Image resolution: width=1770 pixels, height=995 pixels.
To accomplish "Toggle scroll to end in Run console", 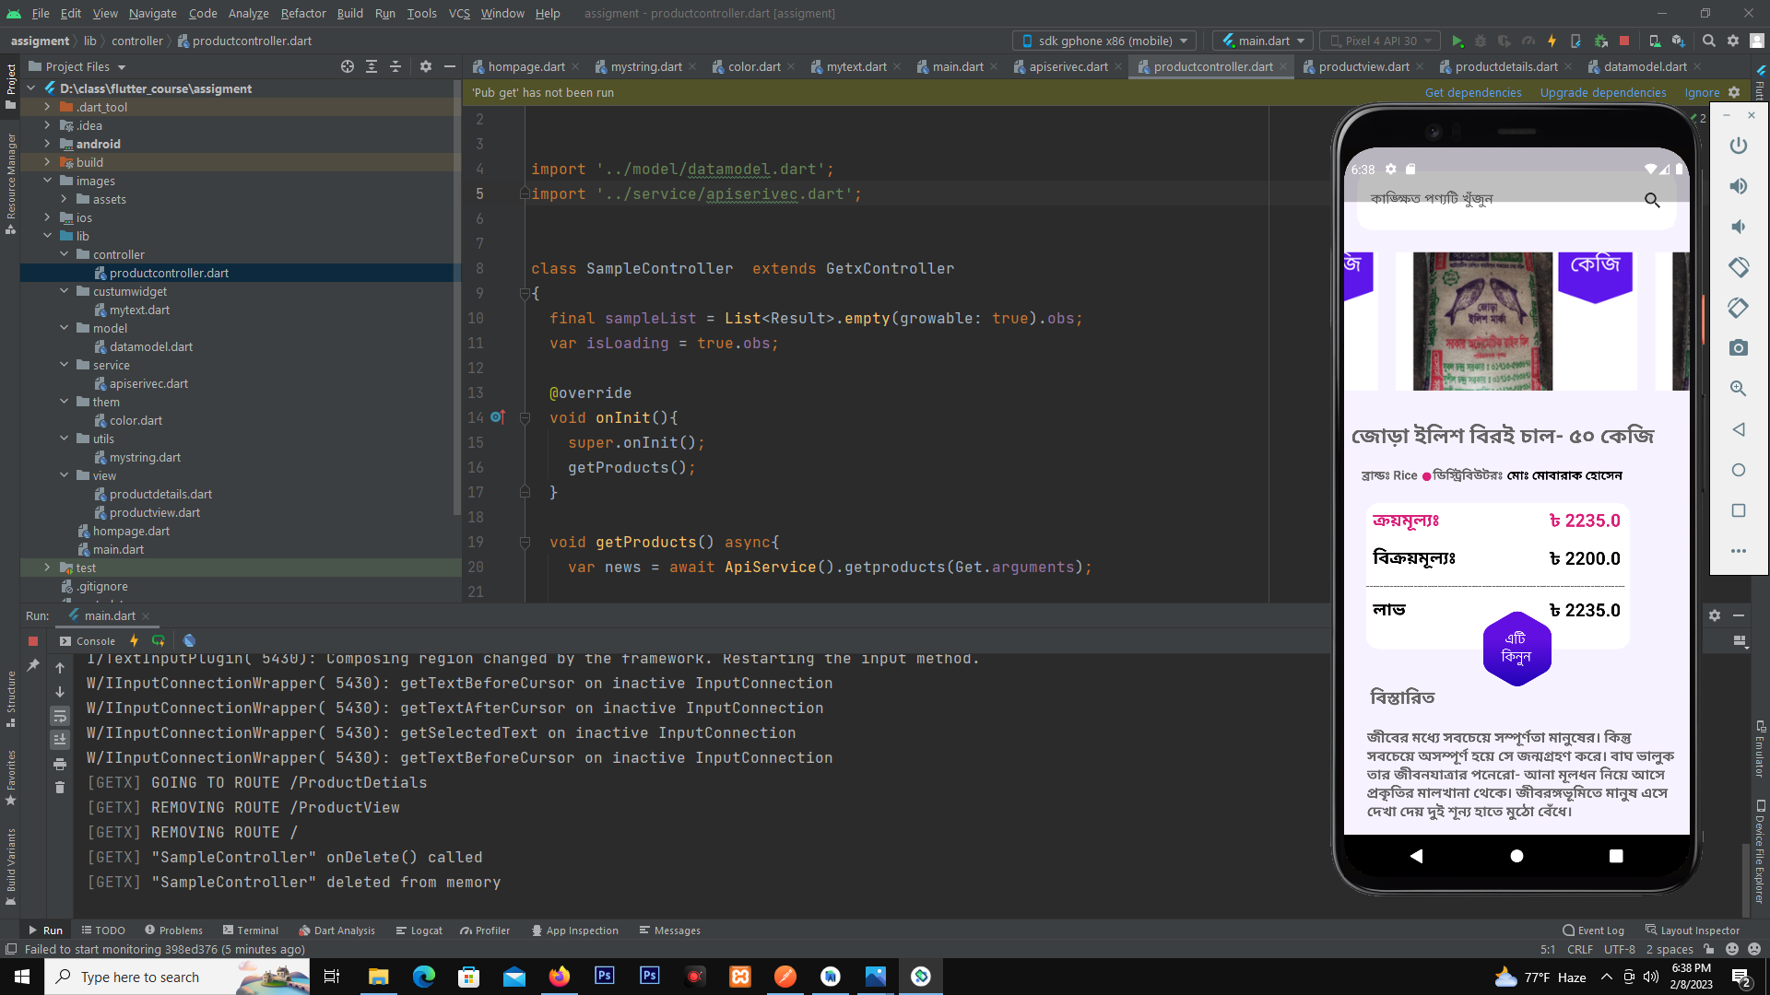I will click(60, 740).
